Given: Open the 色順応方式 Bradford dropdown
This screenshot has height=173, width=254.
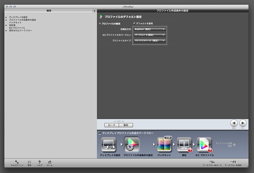Looking at the screenshot, I should [x=150, y=29].
